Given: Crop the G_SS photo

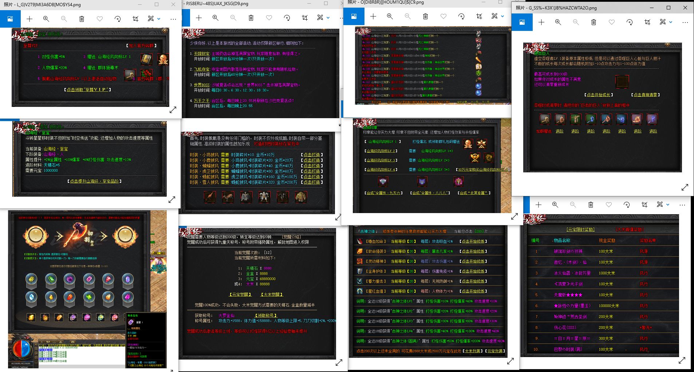Looking at the screenshot, I should coord(647,22).
